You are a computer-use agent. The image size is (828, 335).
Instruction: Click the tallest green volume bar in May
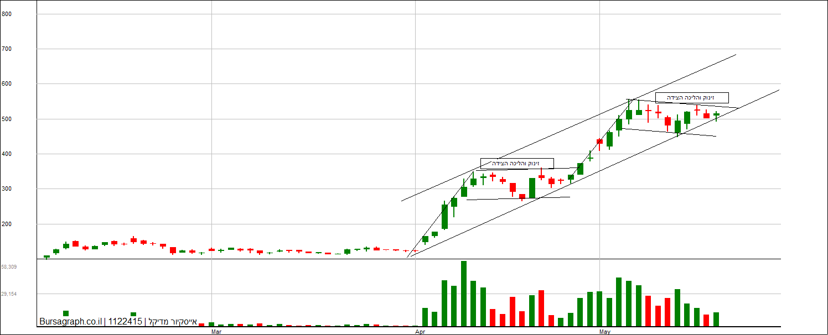[619, 302]
